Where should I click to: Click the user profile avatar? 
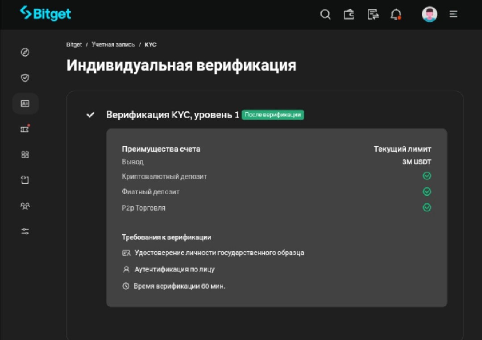(429, 14)
